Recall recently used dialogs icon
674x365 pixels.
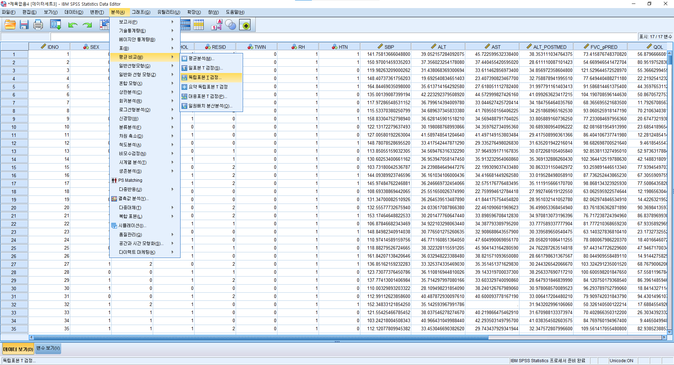(55, 25)
